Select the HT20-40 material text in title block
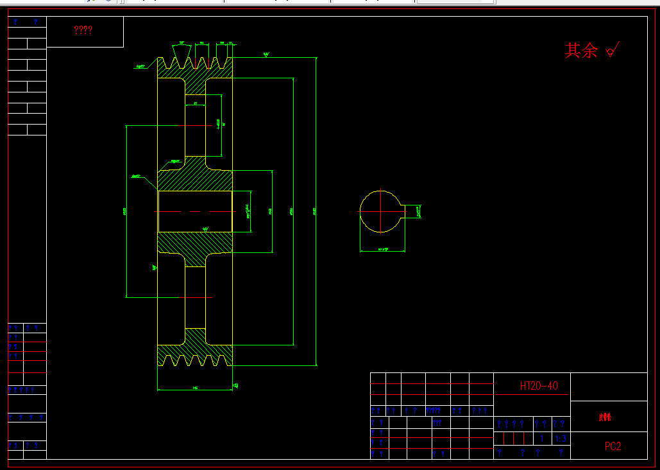660x470 pixels. [x=539, y=386]
